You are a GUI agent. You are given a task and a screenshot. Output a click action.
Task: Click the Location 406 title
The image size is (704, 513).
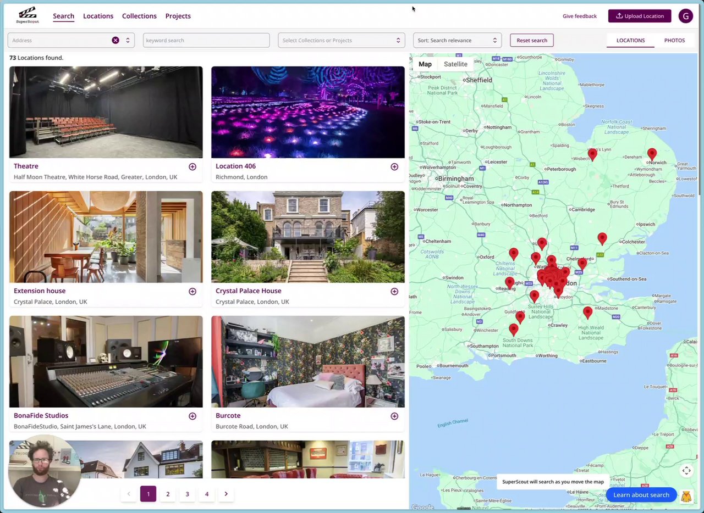[235, 166]
